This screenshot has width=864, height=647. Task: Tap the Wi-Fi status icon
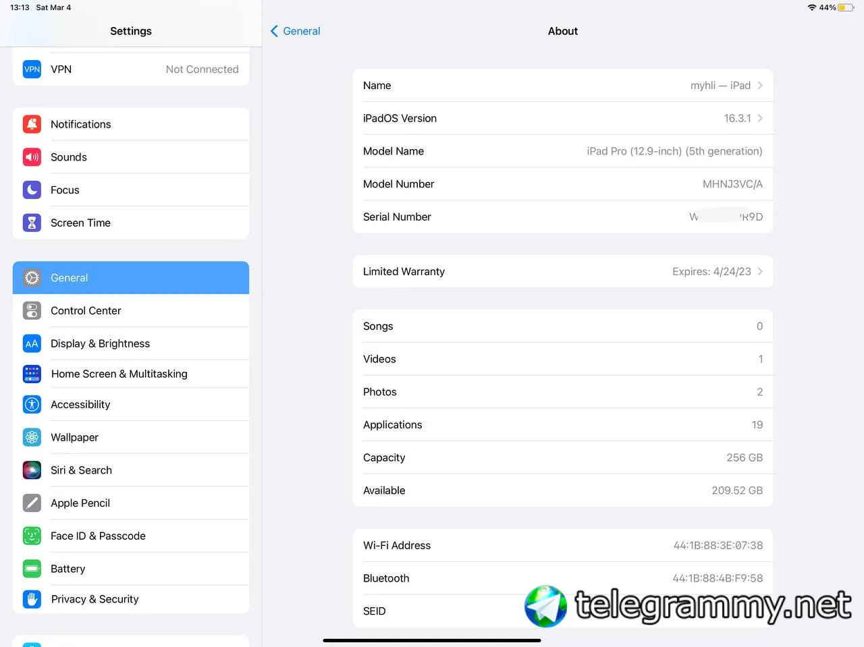(x=812, y=7)
